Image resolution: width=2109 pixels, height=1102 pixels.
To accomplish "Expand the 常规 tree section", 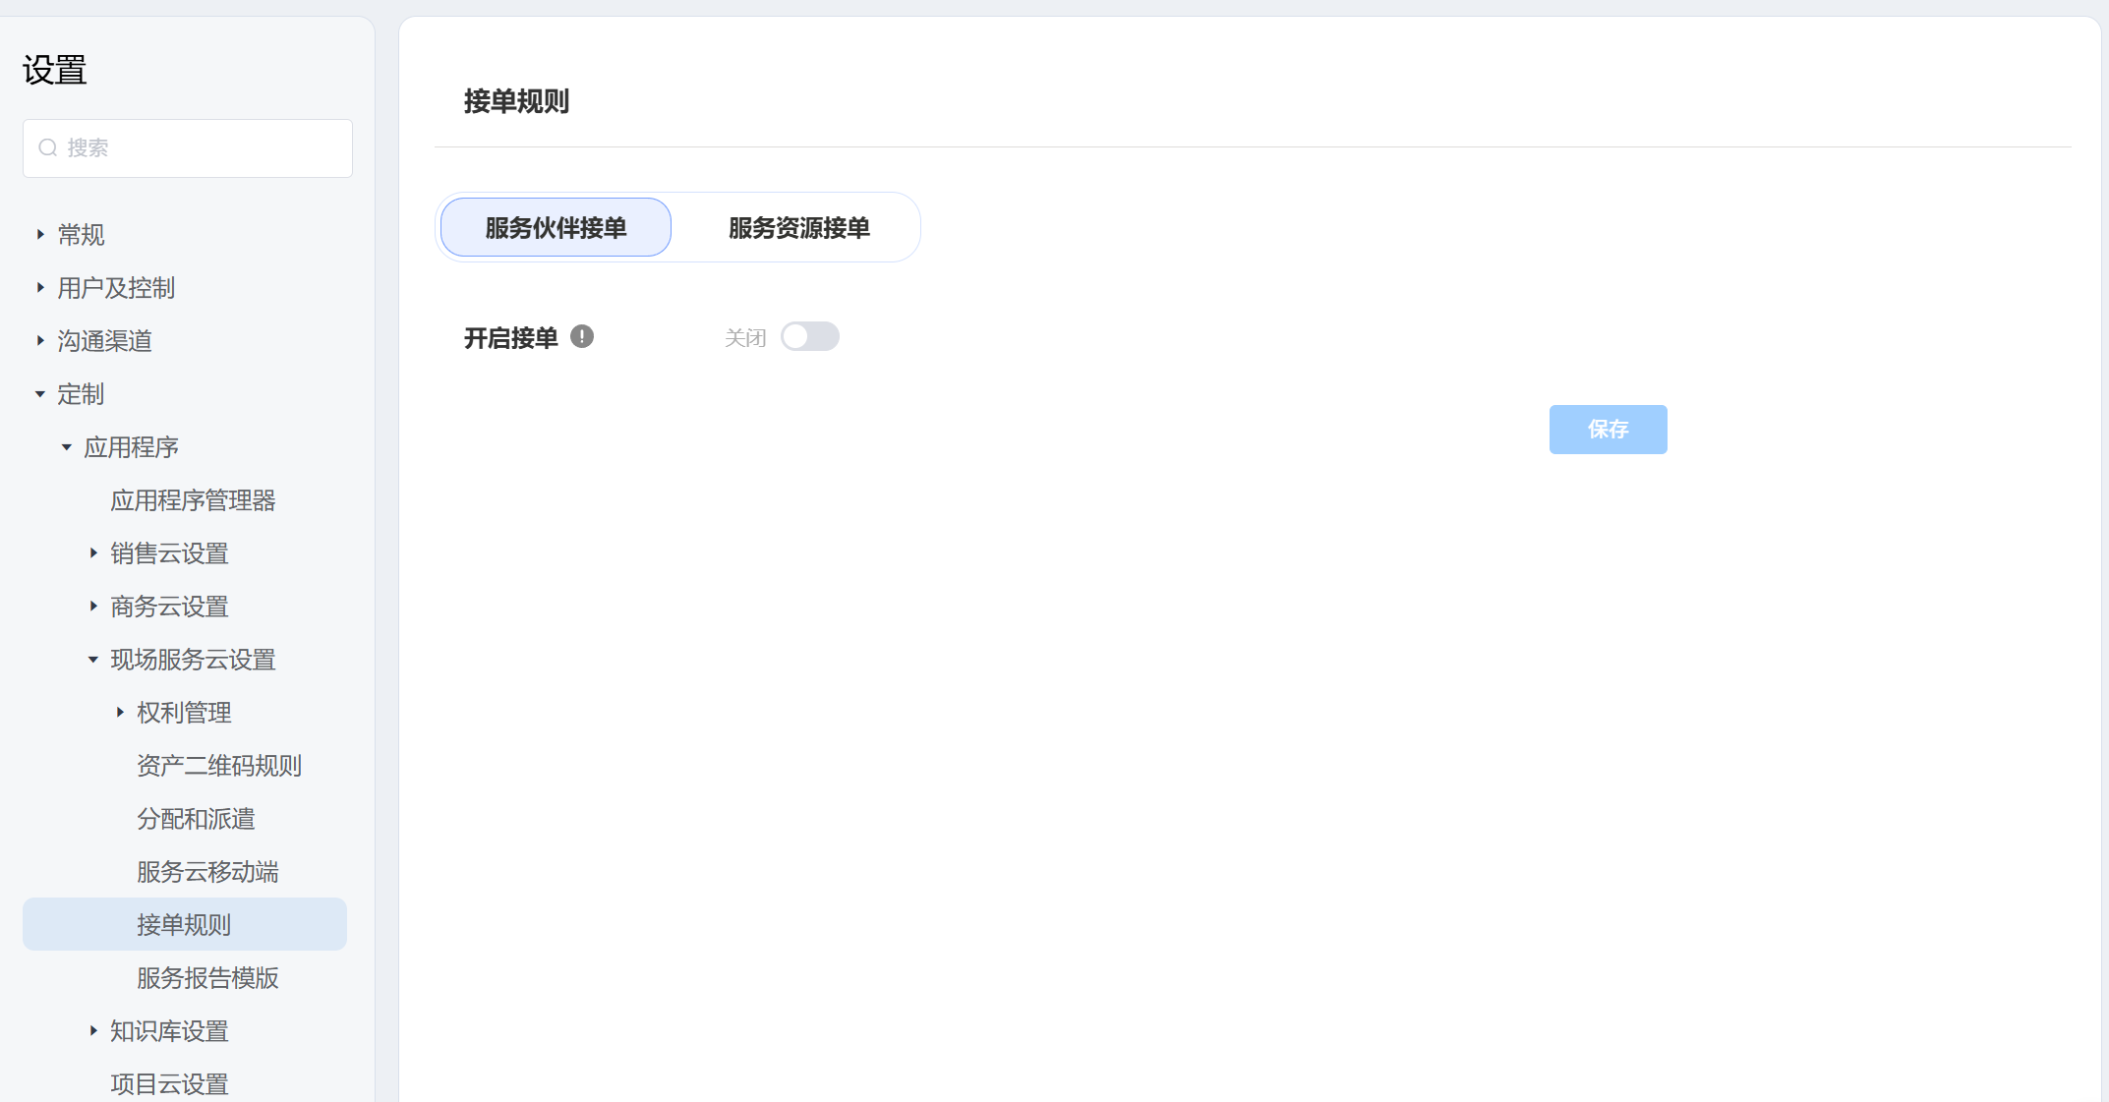I will click(40, 235).
